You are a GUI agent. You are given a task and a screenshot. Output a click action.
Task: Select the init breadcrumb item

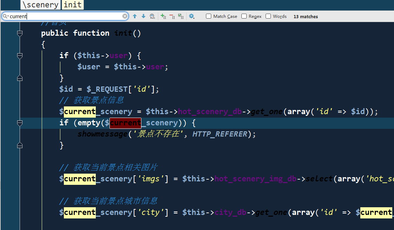click(73, 5)
